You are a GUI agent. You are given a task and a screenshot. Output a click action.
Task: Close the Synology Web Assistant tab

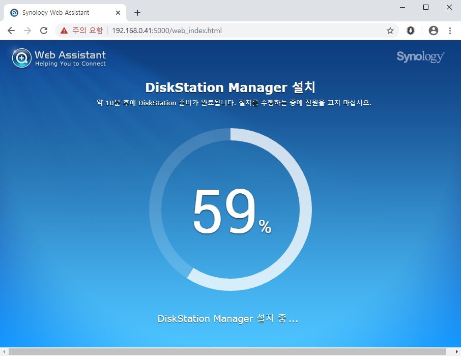point(118,13)
